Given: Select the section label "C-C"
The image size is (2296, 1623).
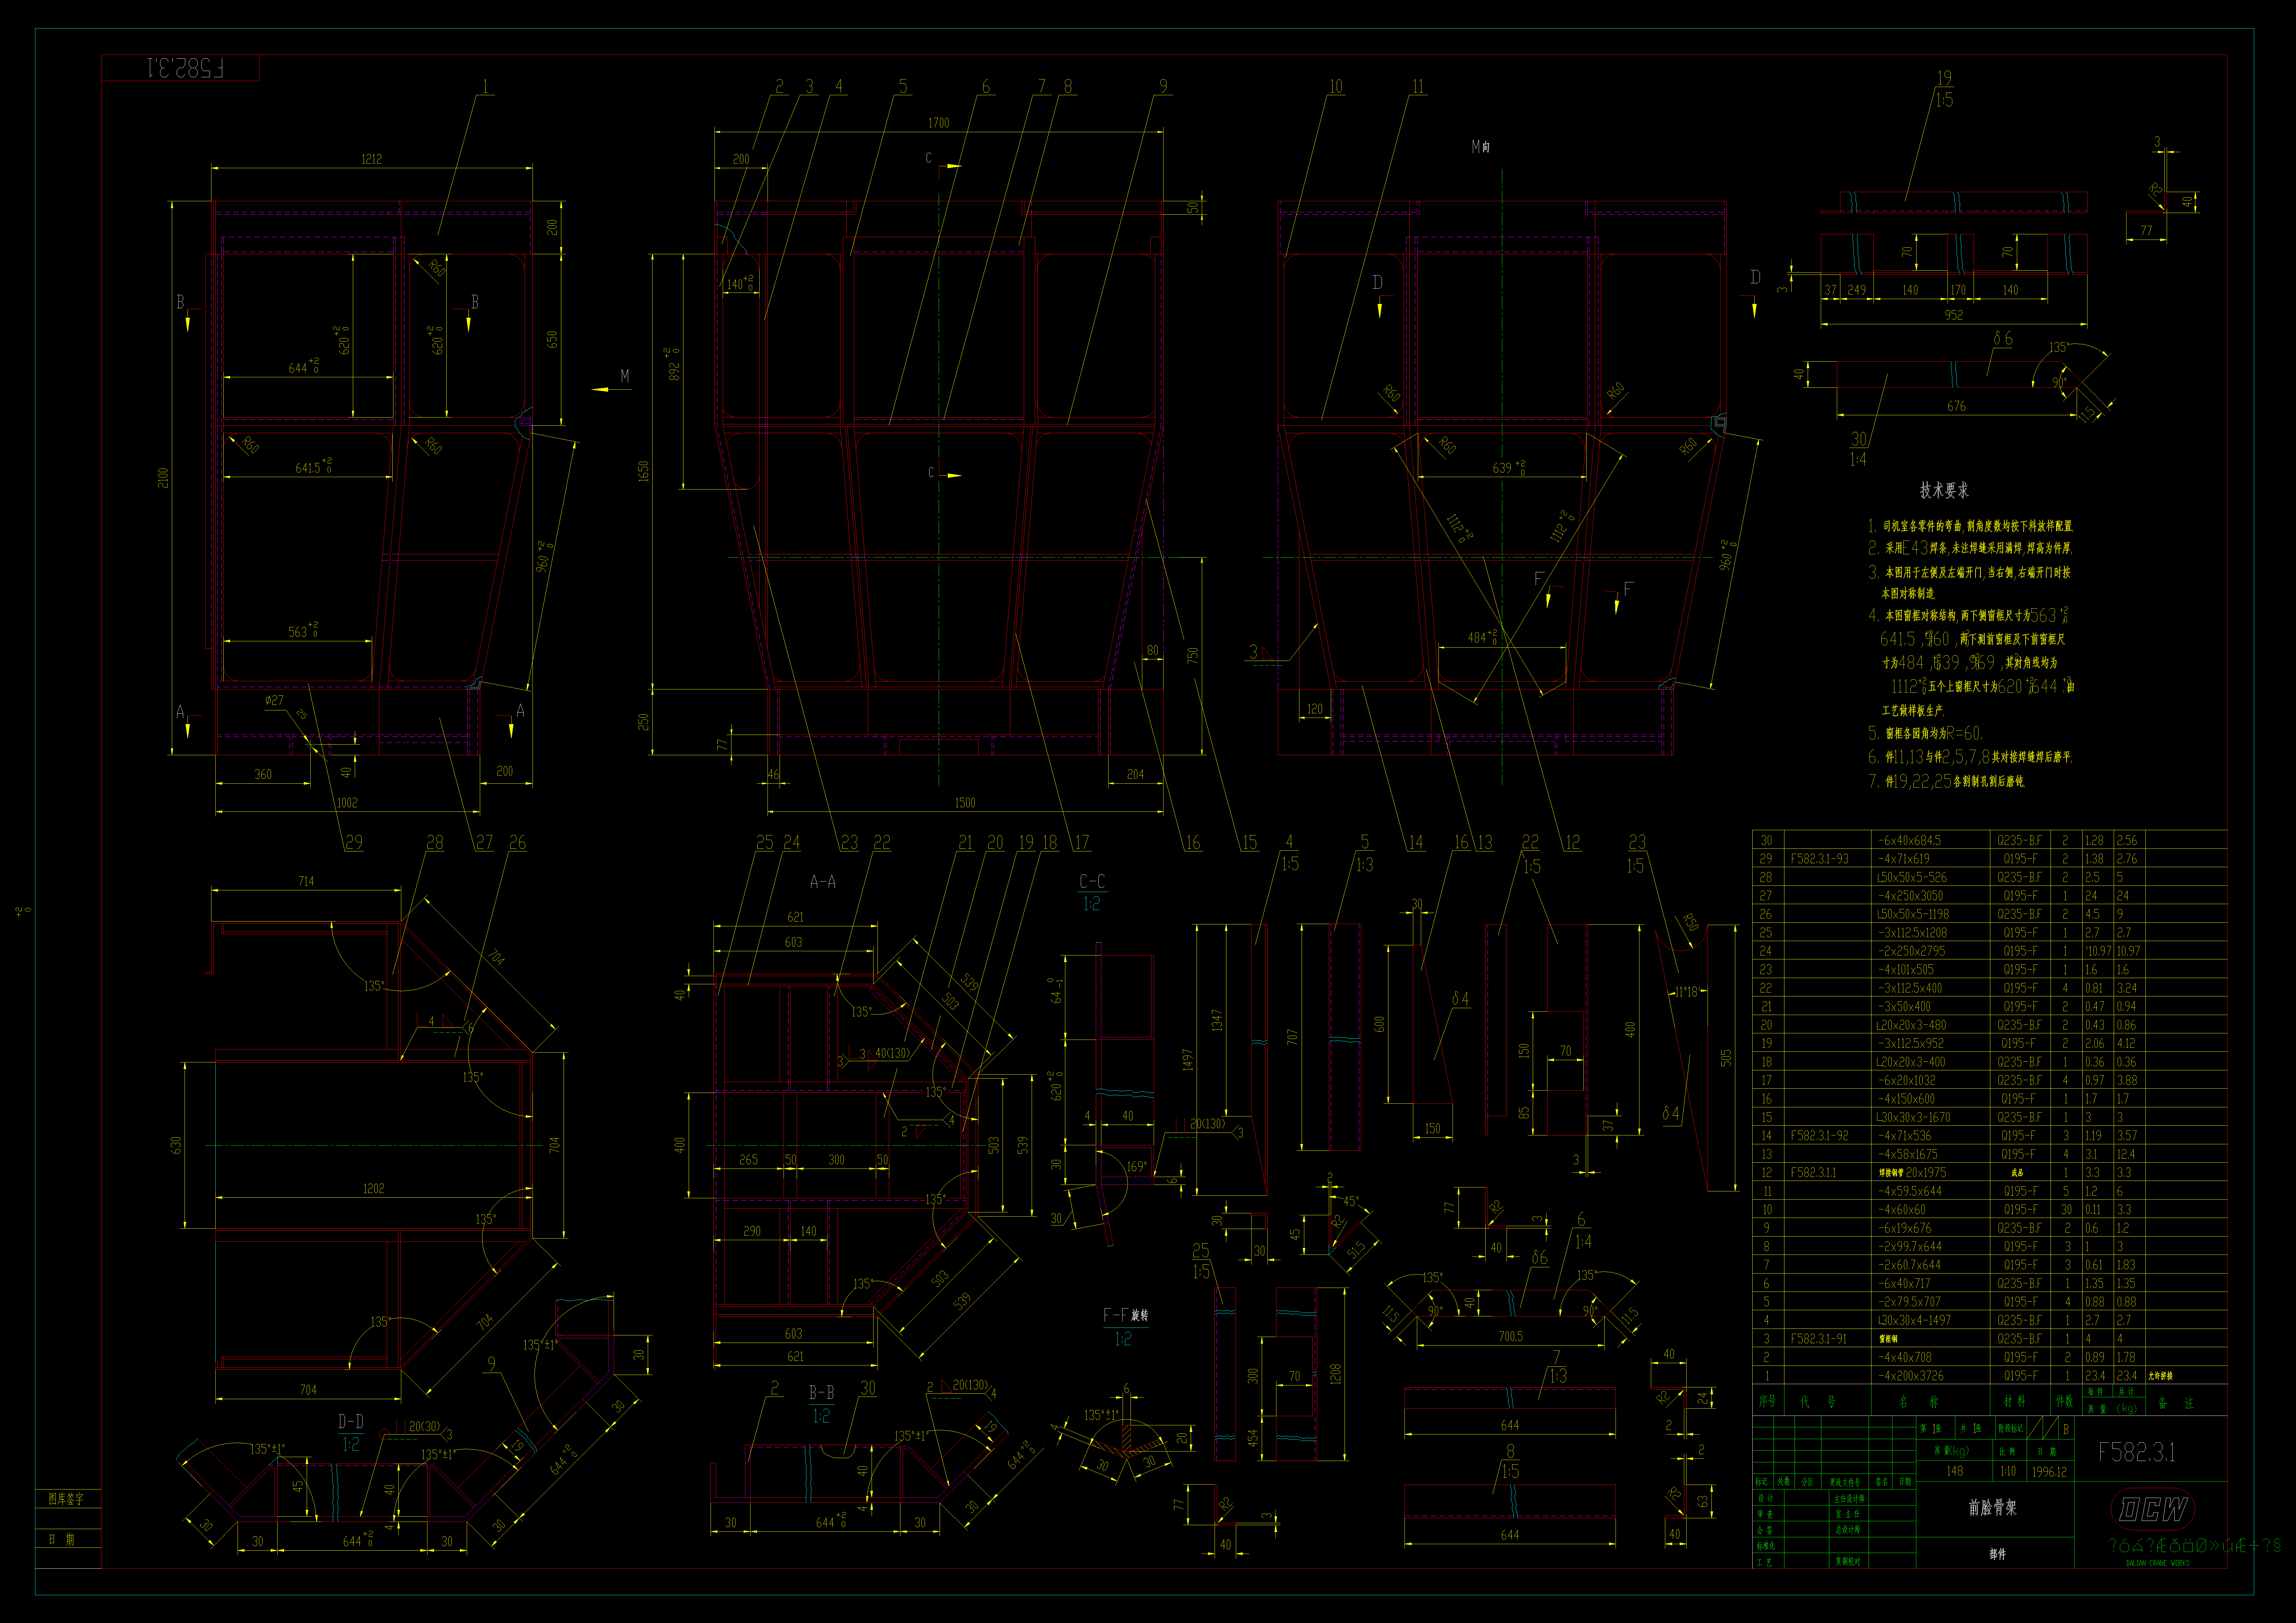Looking at the screenshot, I should click(1092, 882).
